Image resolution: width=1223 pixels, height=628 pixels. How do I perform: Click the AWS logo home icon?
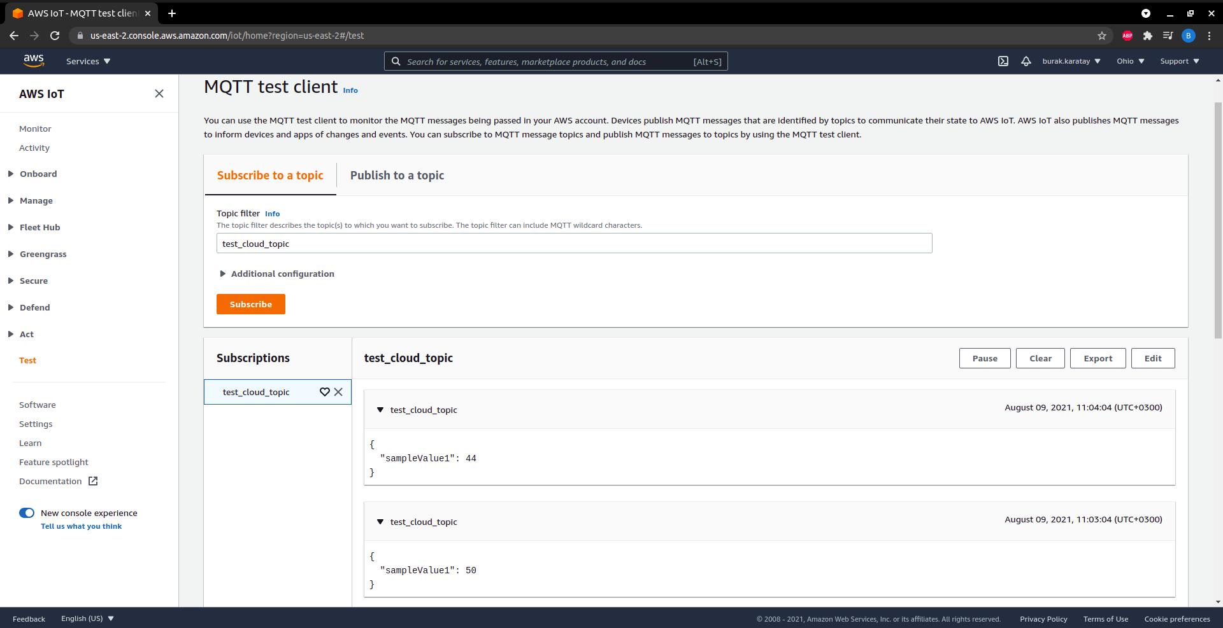click(x=34, y=61)
